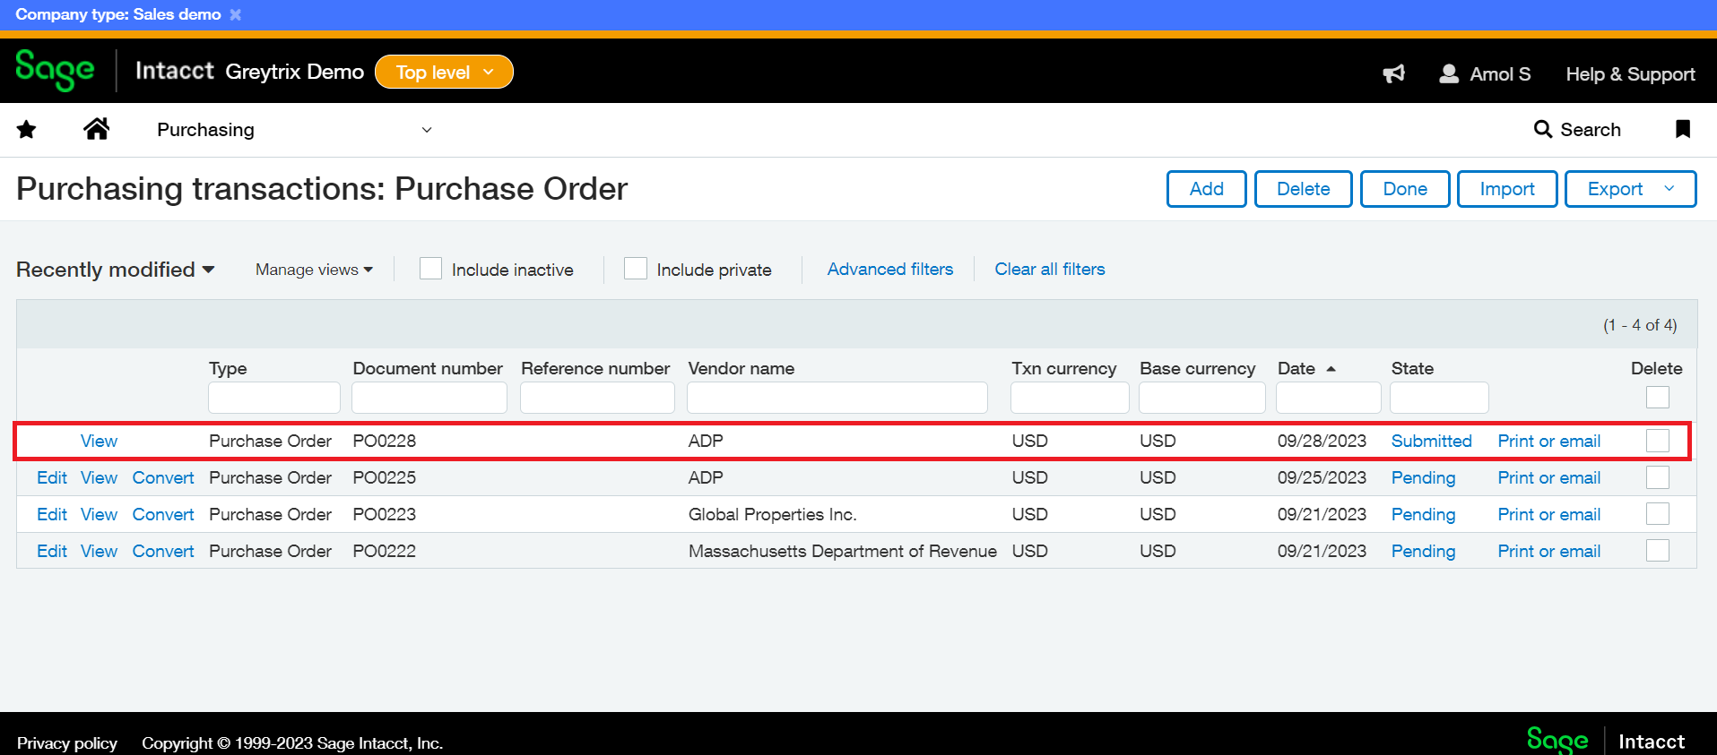The height and width of the screenshot is (755, 1717).
Task: Click the Txn currency filter field
Action: point(1070,398)
